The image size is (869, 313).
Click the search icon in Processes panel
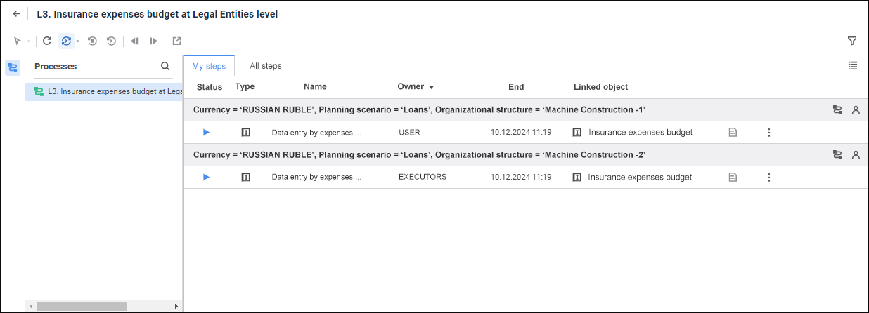pyautogui.click(x=165, y=67)
